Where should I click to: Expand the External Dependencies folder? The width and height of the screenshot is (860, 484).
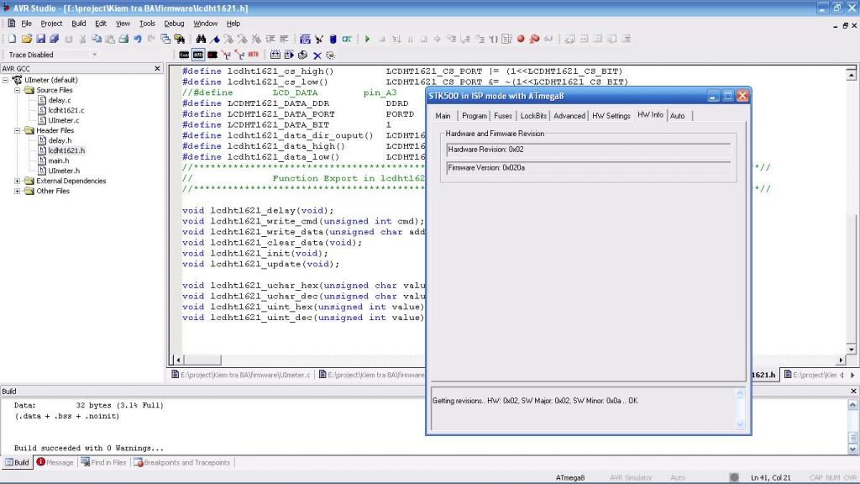pyautogui.click(x=18, y=181)
